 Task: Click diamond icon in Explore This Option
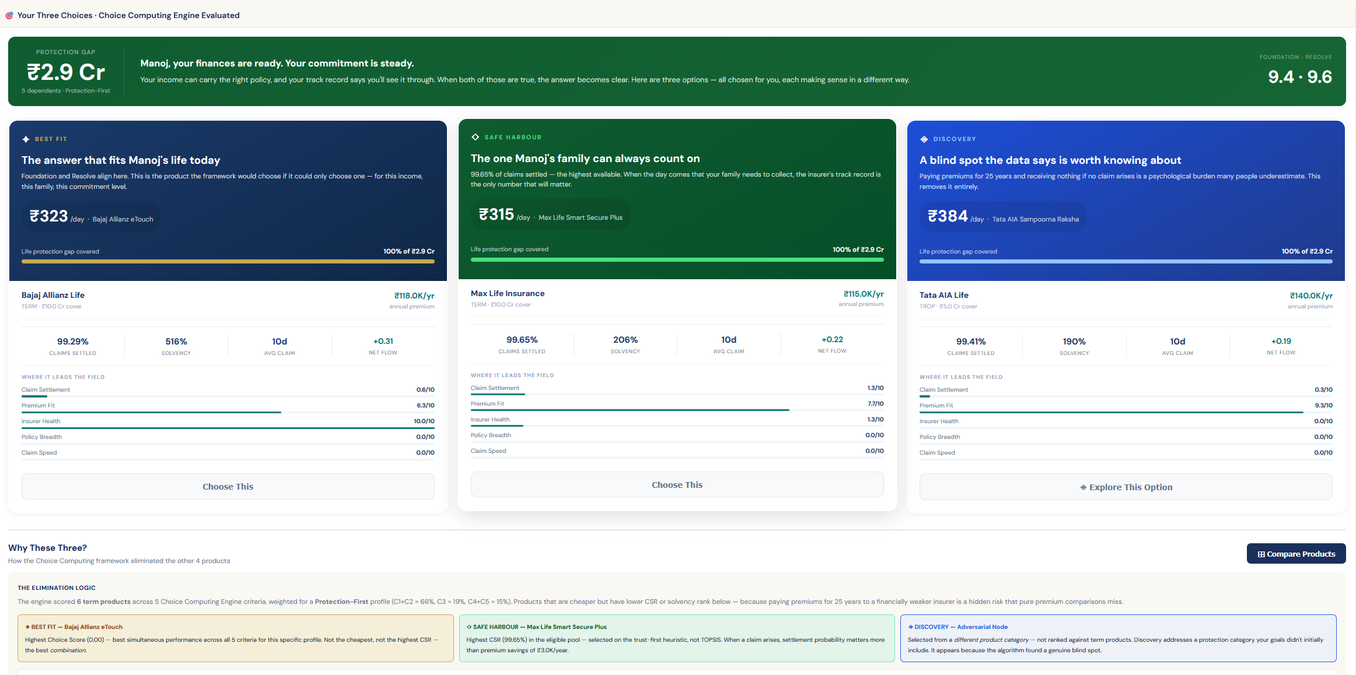[x=1083, y=487]
